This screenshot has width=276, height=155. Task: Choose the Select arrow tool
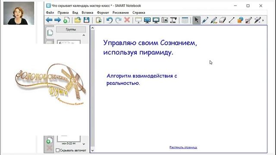click(x=197, y=20)
